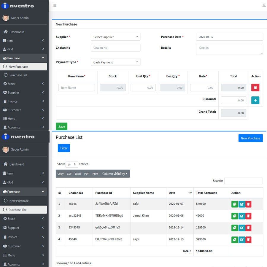Click green copy icon for chalan asq32343

coord(235,216)
